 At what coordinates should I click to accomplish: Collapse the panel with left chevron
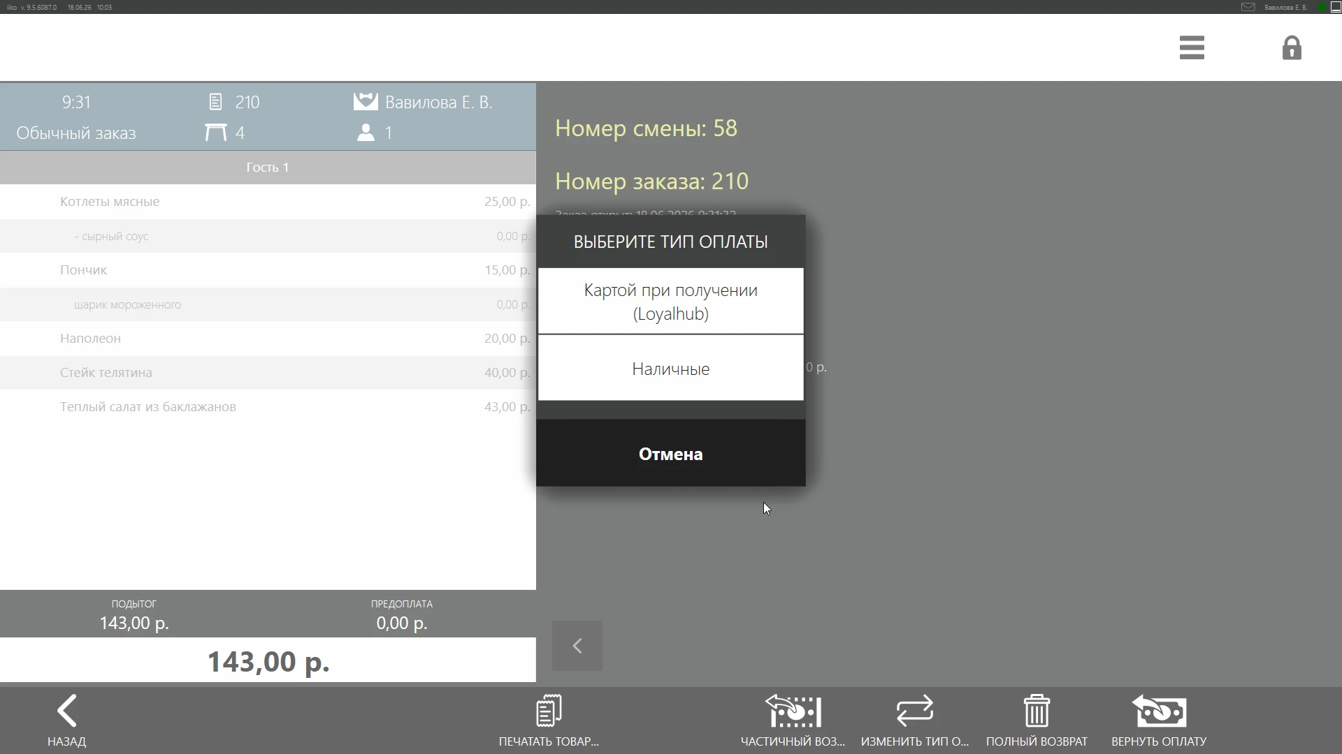pyautogui.click(x=577, y=646)
